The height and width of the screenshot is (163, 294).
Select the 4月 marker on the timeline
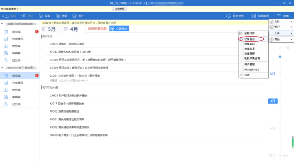[273, 101]
